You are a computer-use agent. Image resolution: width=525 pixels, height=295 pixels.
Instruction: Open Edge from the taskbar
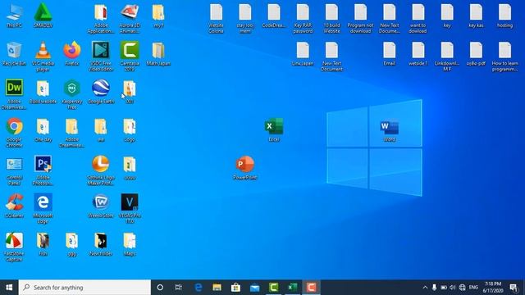[x=199, y=288]
